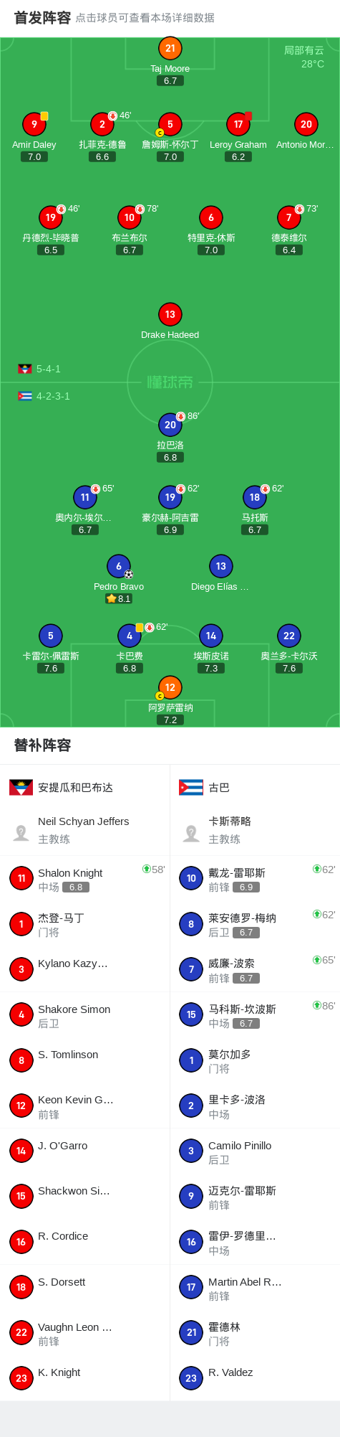The height and width of the screenshot is (1437, 340).
Task: Open Vaughn Leon number 22 substitute row
Action: click(84, 1333)
